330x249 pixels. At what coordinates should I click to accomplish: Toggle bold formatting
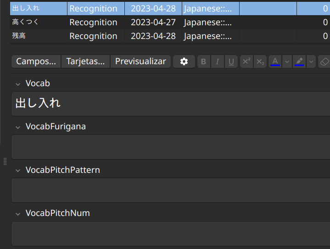[x=204, y=61]
